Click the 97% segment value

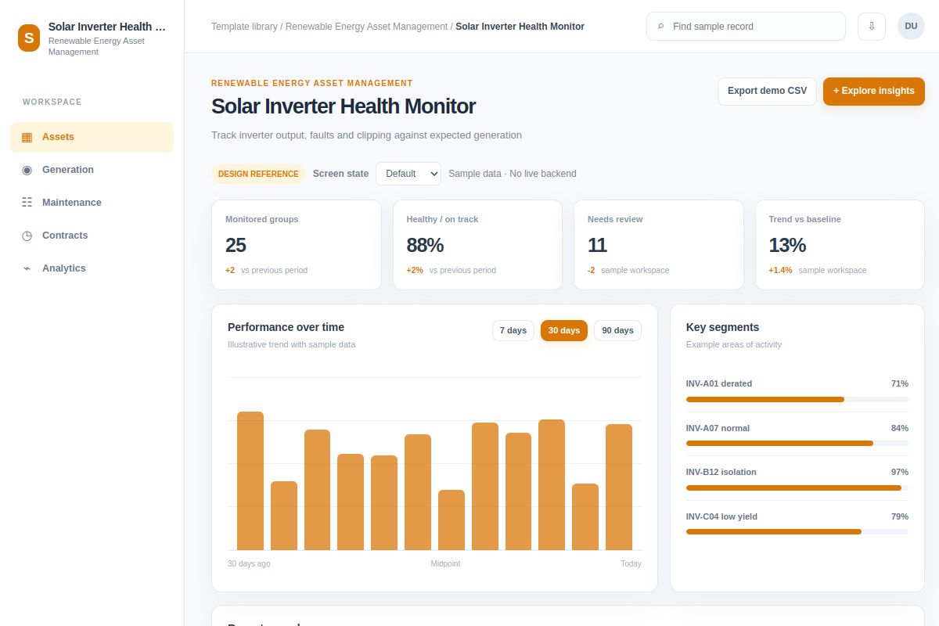(x=900, y=472)
